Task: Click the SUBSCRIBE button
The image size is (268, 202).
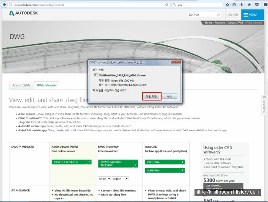Action: point(165,170)
